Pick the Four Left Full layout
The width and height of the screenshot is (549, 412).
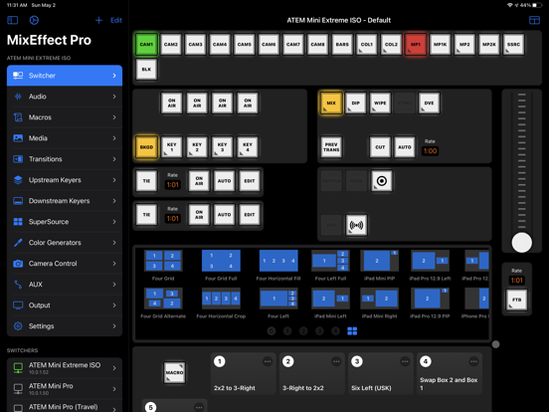[330, 261]
